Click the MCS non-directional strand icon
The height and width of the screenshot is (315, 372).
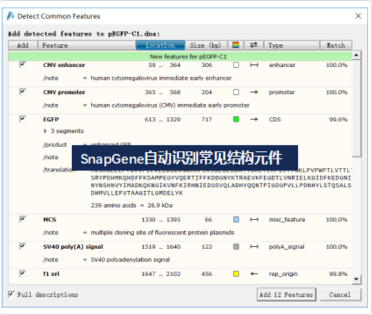pos(254,219)
